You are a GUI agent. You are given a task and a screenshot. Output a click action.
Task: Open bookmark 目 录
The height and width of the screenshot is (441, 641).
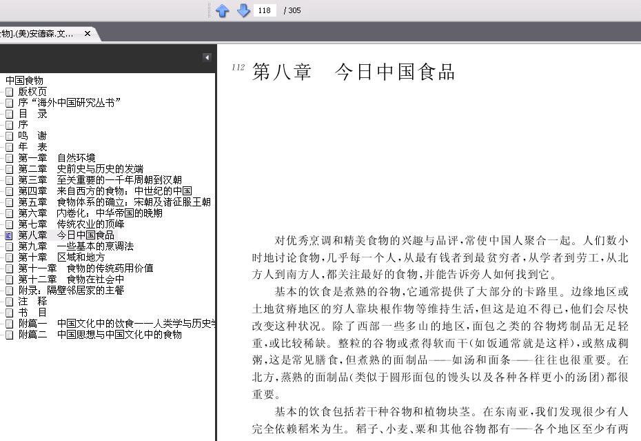pyautogui.click(x=32, y=113)
